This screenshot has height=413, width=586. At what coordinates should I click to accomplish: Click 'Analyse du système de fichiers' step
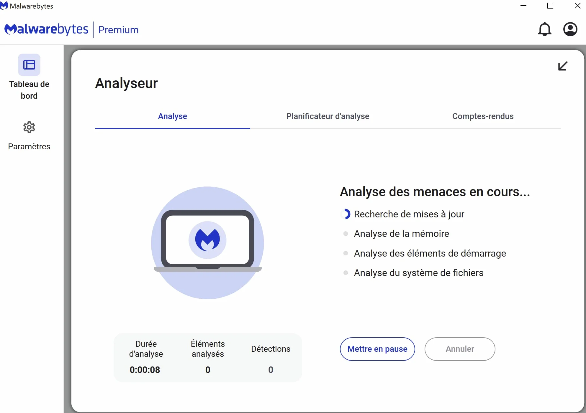point(418,273)
